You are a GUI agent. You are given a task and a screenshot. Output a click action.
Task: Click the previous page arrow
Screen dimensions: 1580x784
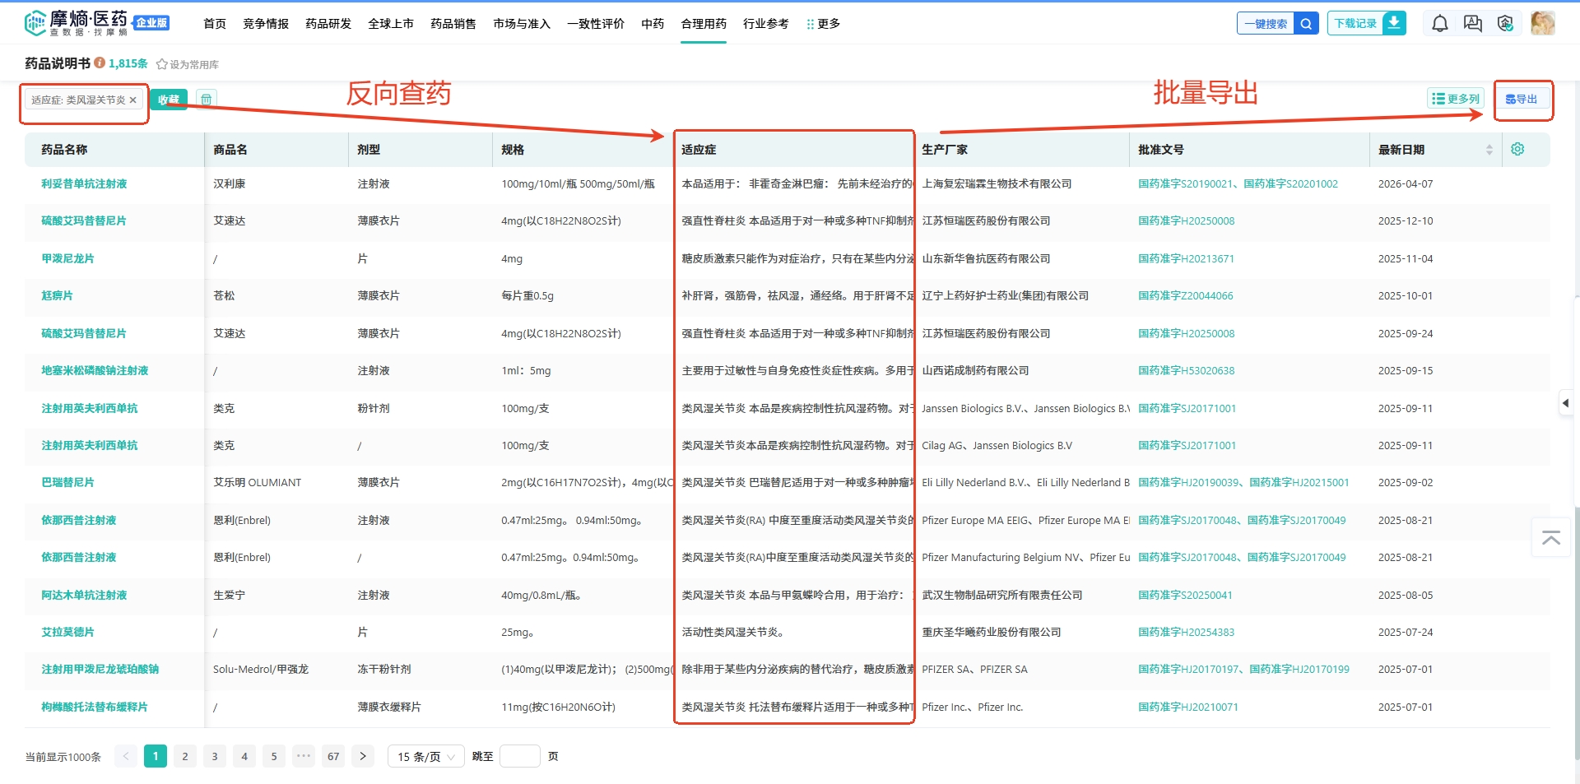(x=126, y=756)
